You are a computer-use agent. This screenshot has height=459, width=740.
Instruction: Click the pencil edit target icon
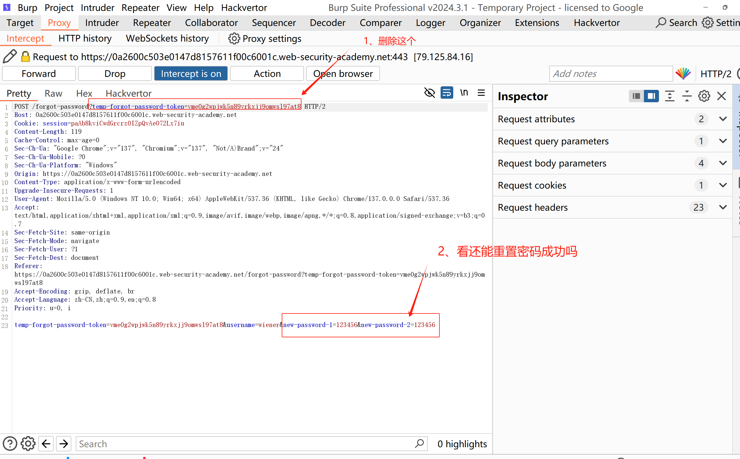tap(10, 57)
